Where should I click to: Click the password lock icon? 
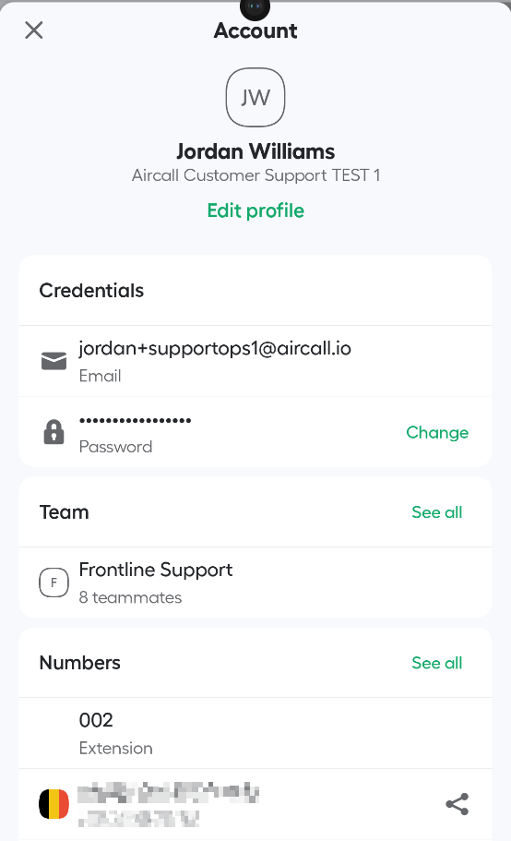tap(53, 432)
